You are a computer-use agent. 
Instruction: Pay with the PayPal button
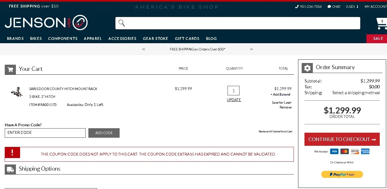point(342,175)
